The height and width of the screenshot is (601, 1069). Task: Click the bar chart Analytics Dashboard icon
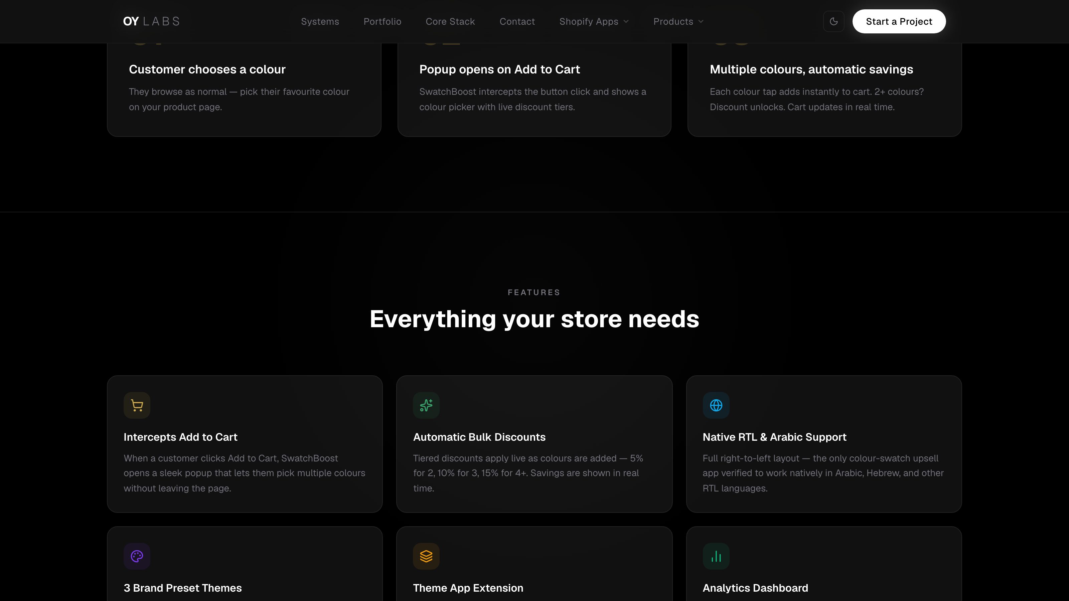coord(716,556)
